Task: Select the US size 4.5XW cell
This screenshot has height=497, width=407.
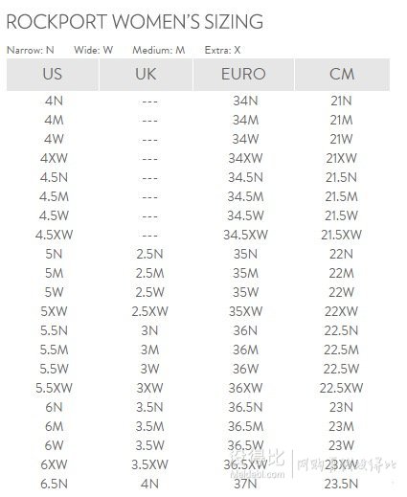Action: tap(54, 235)
